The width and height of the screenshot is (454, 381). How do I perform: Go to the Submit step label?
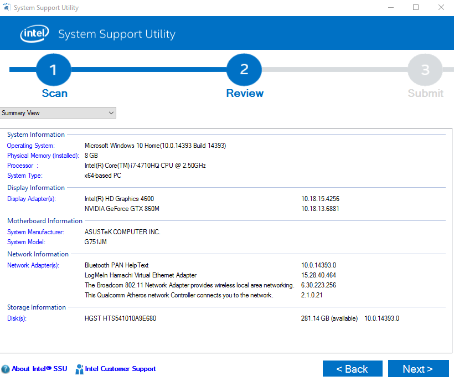(425, 93)
